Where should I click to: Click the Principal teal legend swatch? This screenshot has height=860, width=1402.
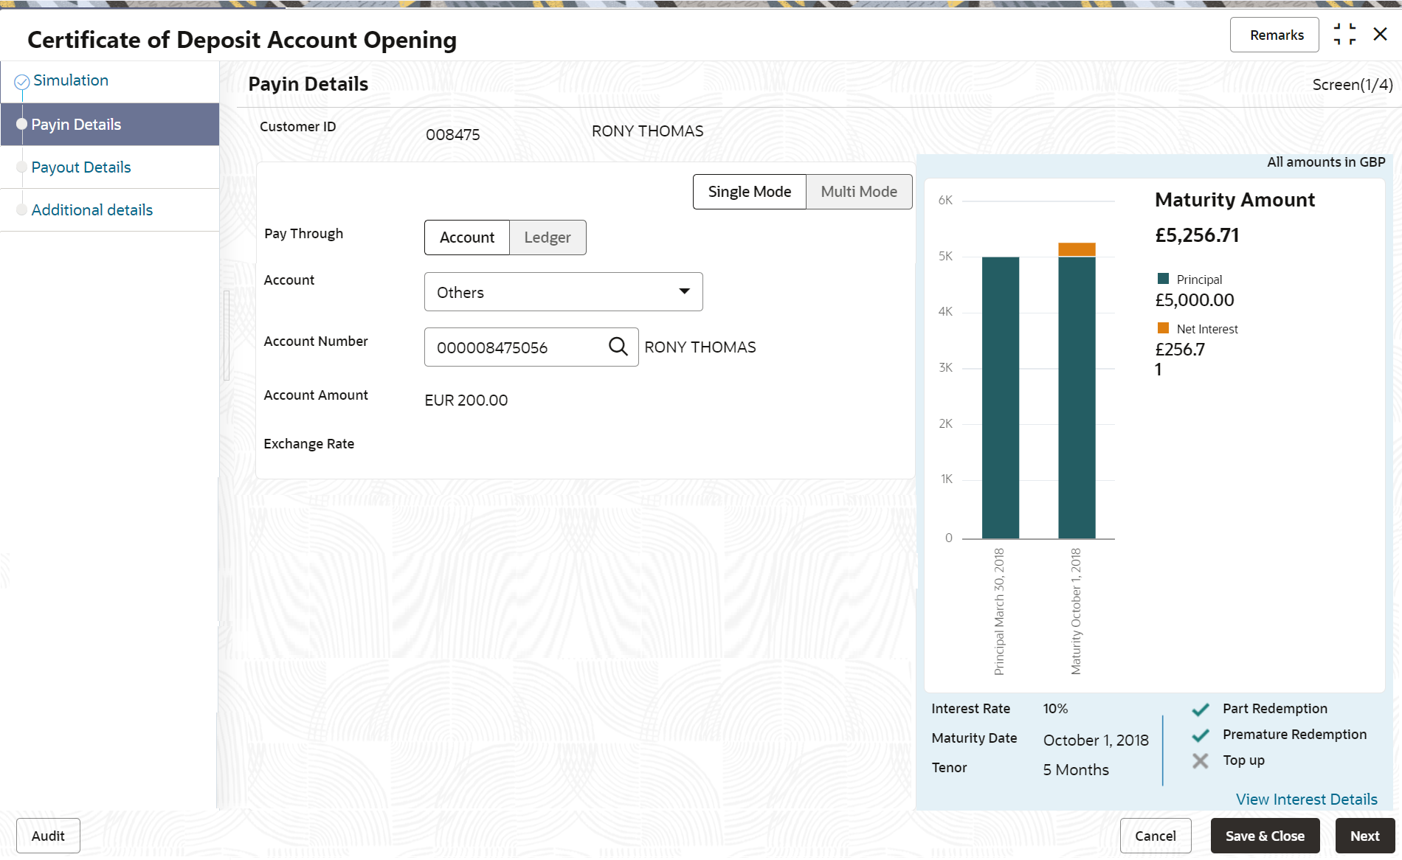1164,278
